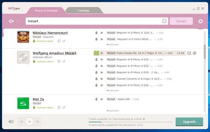
Task: Expand più brani under Wolfgang Amadeus Mozart
Action: (x=113, y=91)
